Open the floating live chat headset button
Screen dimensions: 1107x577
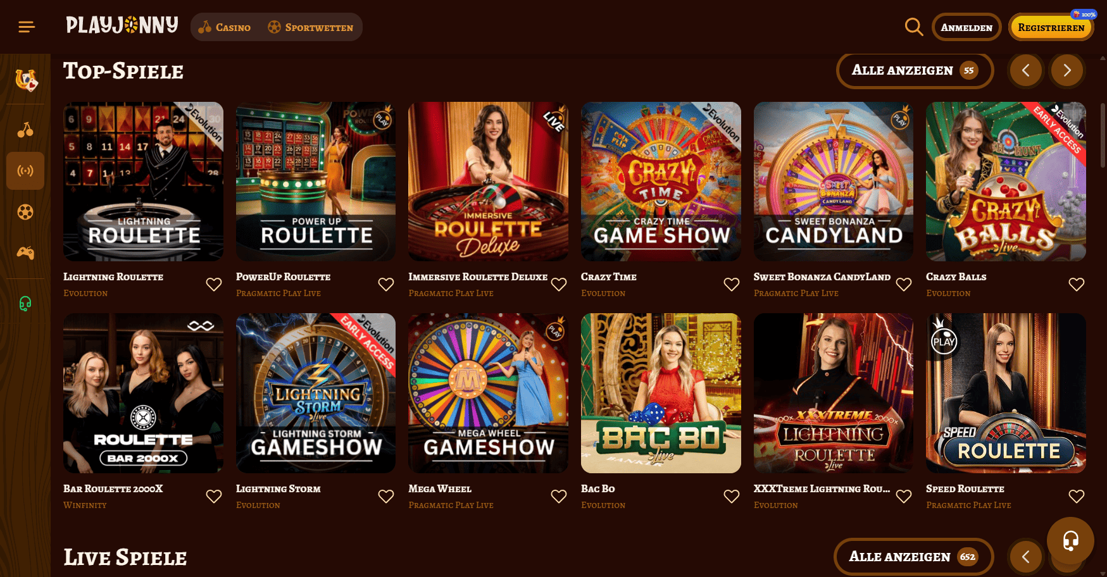point(1070,541)
